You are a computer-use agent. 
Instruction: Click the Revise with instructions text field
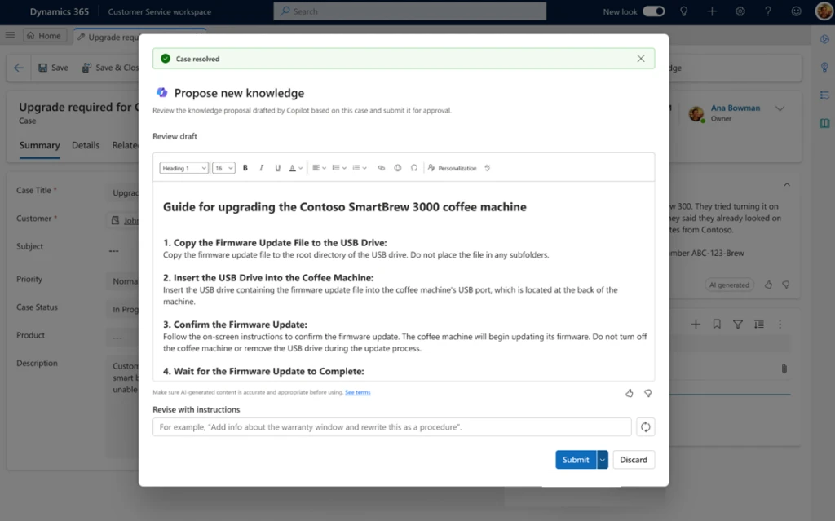coord(391,427)
